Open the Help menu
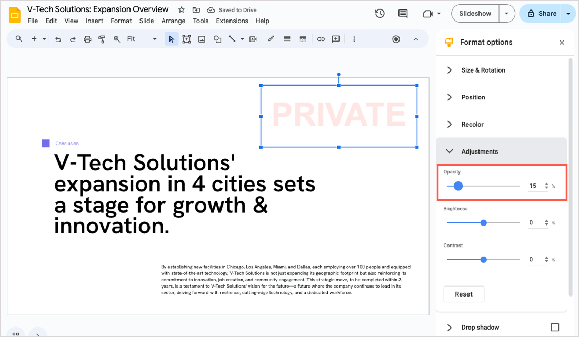579x337 pixels. pos(263,21)
